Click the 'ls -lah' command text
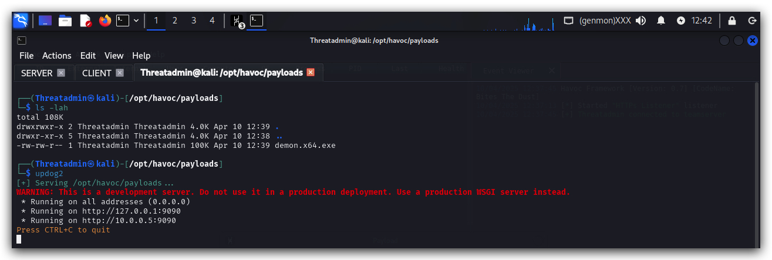Viewport: 772px width, 260px height. click(52, 107)
